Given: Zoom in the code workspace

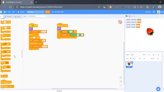Looking at the screenshot, I should pos(121,77).
